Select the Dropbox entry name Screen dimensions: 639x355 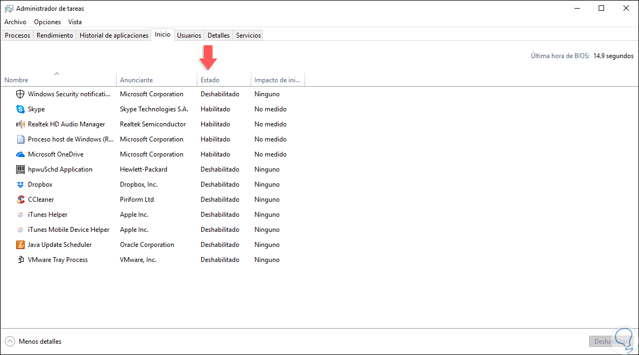click(40, 184)
